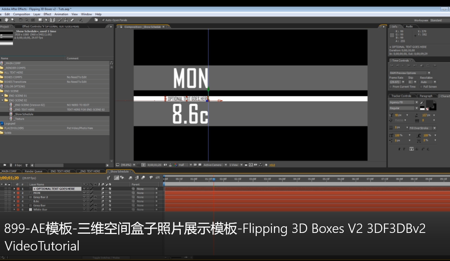Click the viewer timecode button
The image size is (450, 261).
[x=155, y=165]
